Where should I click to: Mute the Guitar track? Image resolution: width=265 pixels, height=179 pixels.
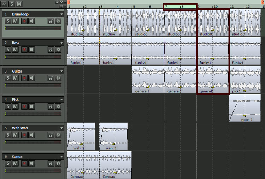pos(15,78)
